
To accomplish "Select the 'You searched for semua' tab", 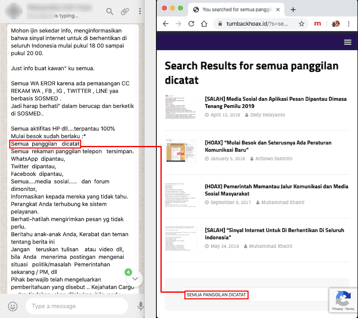I will (x=232, y=10).
